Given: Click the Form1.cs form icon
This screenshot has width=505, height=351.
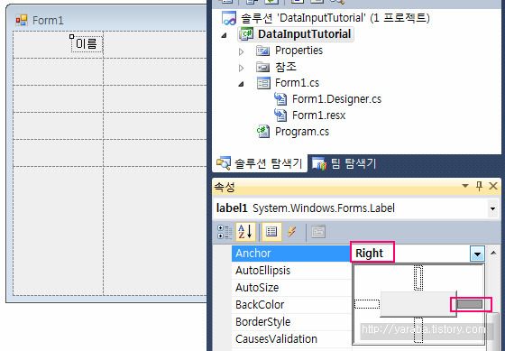Looking at the screenshot, I should click(x=263, y=83).
